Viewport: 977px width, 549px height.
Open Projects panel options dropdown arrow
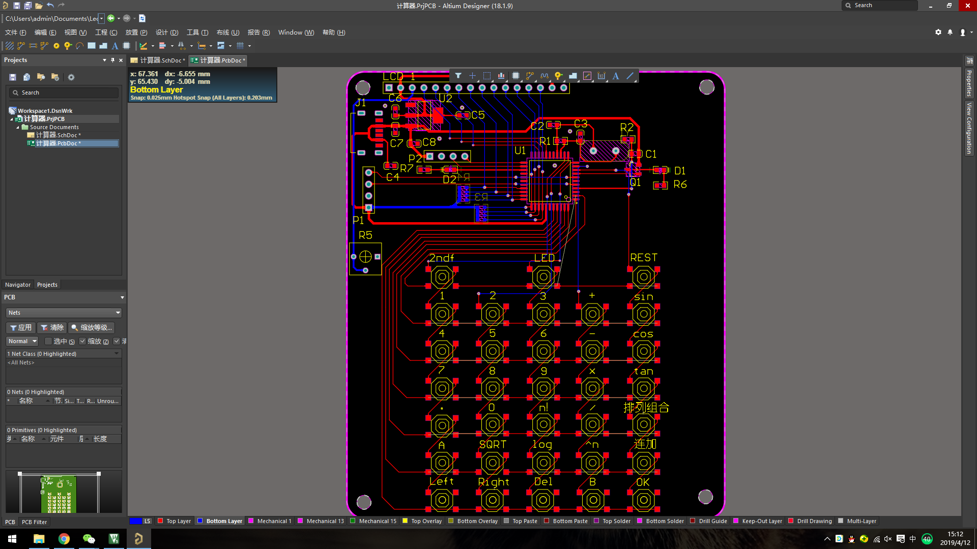[104, 60]
